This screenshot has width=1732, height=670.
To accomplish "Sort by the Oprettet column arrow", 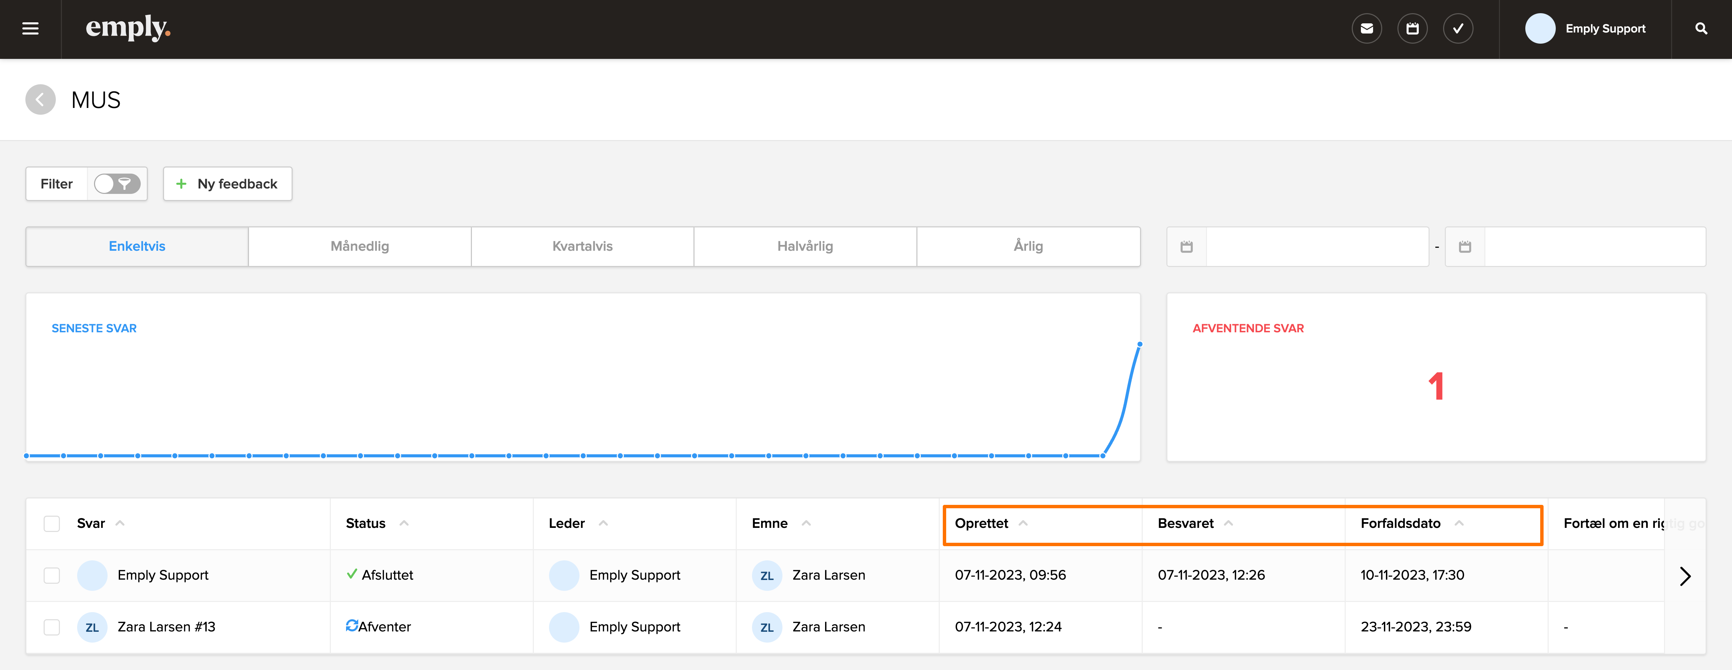I will [1023, 523].
